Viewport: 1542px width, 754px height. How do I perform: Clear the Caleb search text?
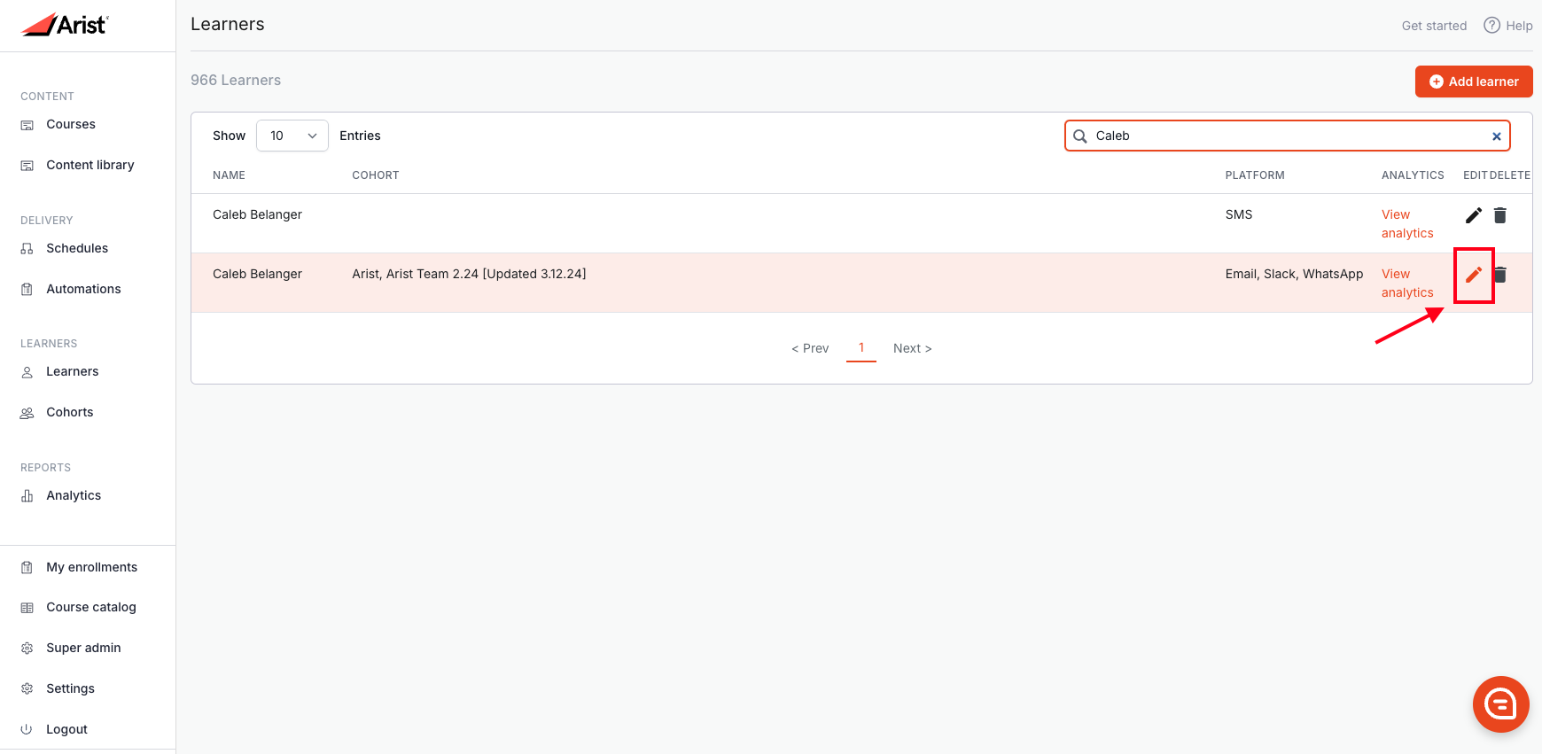1497,136
